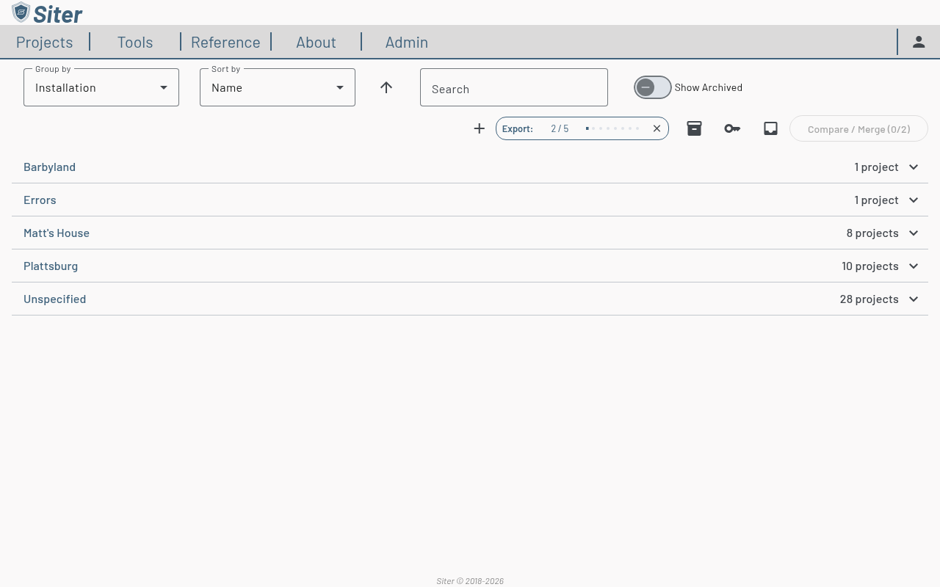
Task: Go to the Reference menu
Action: point(225,42)
